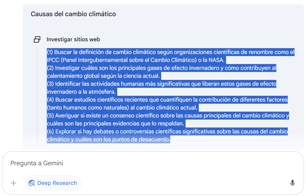Click the Investigar sitios web windows icon
Screen dimensions: 306x196
pos(37,39)
